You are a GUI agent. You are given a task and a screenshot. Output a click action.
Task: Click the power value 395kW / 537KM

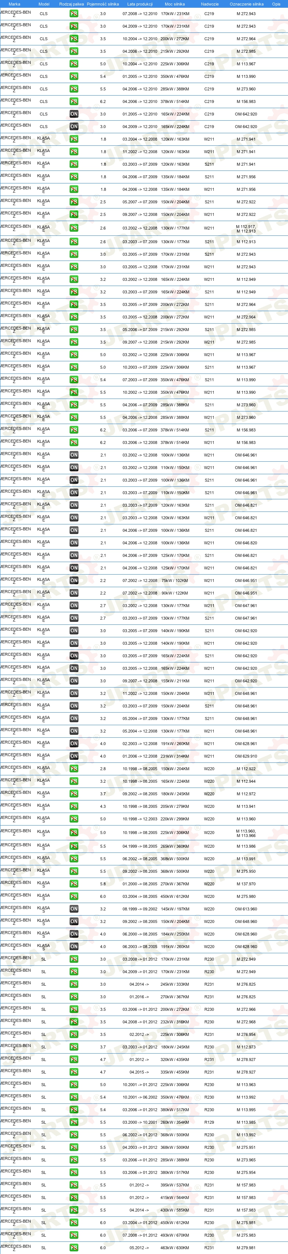point(175,1185)
